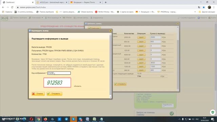The width and height of the screenshot is (217, 122).
Task: Open the PRIZMtorg bookmark
Action: point(167,12)
